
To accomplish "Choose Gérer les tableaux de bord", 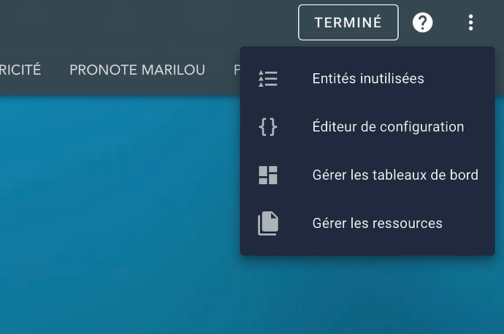I will click(367, 175).
